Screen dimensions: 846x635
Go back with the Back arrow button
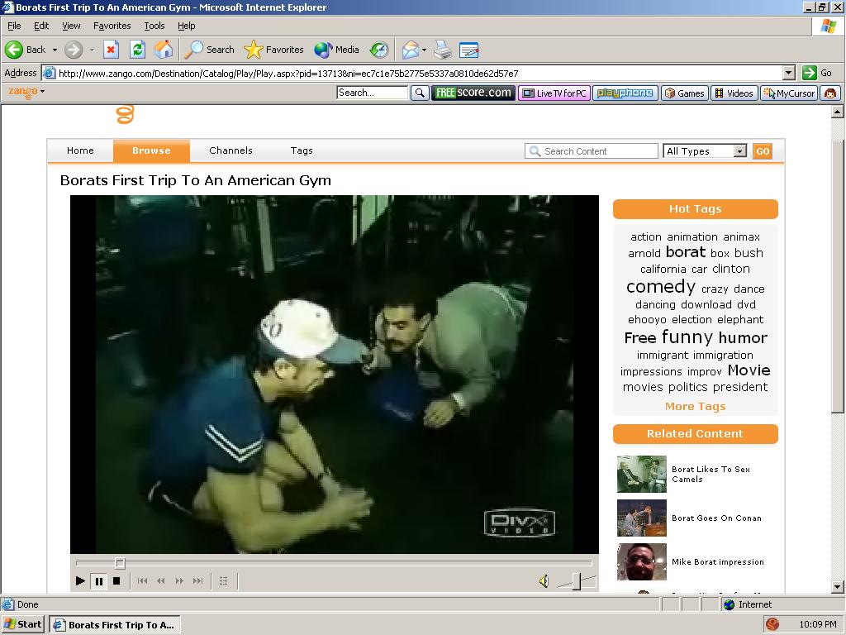pyautogui.click(x=26, y=50)
